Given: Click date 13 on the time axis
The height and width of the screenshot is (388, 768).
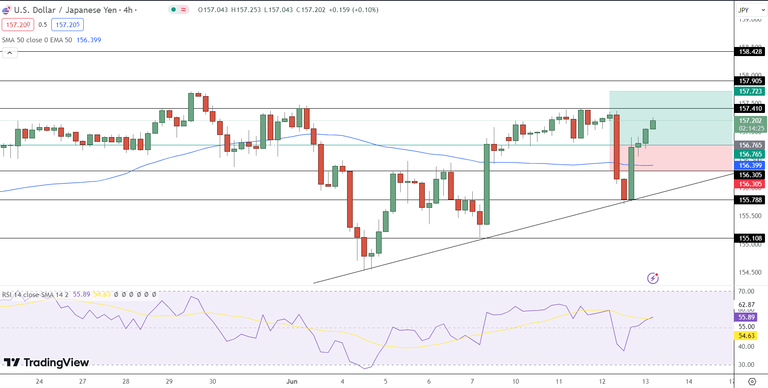Looking at the screenshot, I should [645, 382].
